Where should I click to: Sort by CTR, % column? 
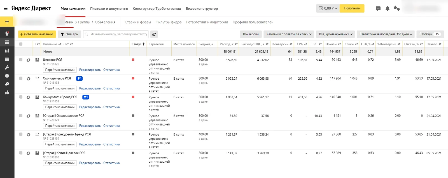pyautogui.click(x=367, y=44)
